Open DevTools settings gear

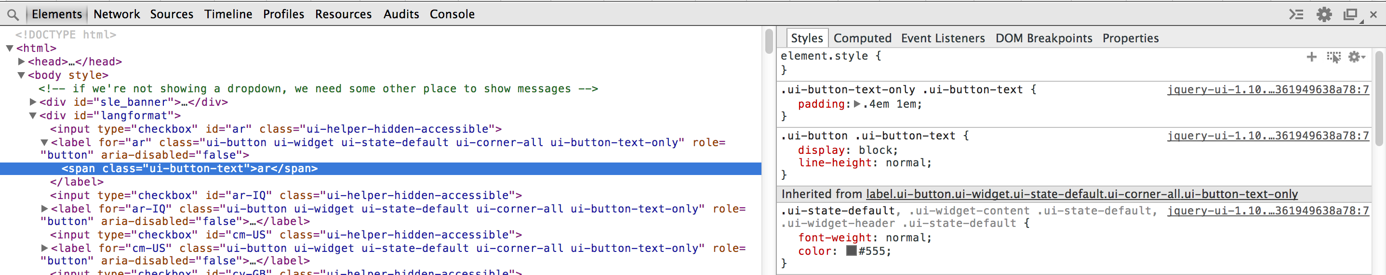point(1323,14)
